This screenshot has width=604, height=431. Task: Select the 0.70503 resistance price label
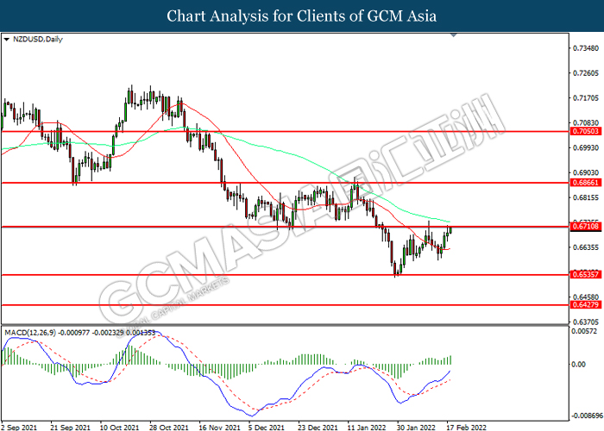586,131
